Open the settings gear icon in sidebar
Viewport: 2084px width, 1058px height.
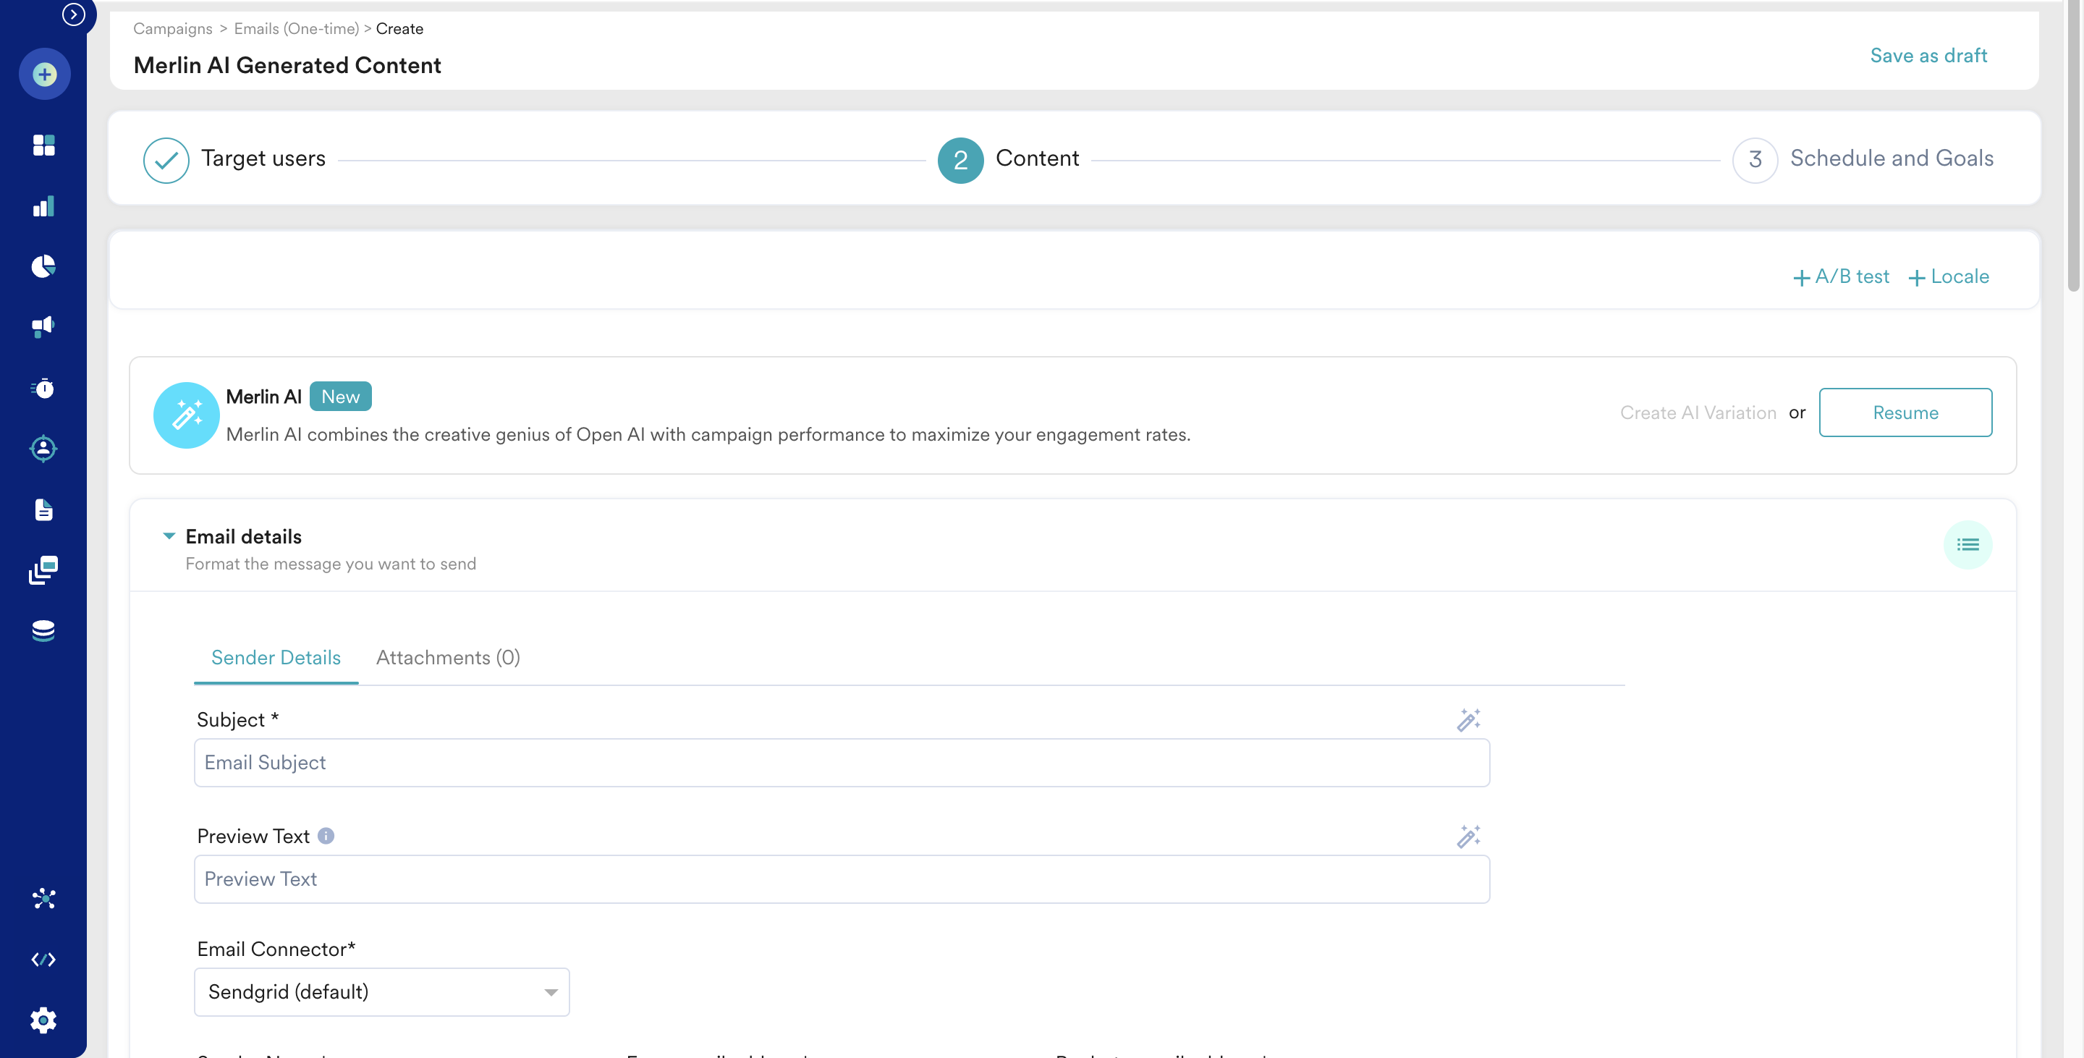[43, 1020]
